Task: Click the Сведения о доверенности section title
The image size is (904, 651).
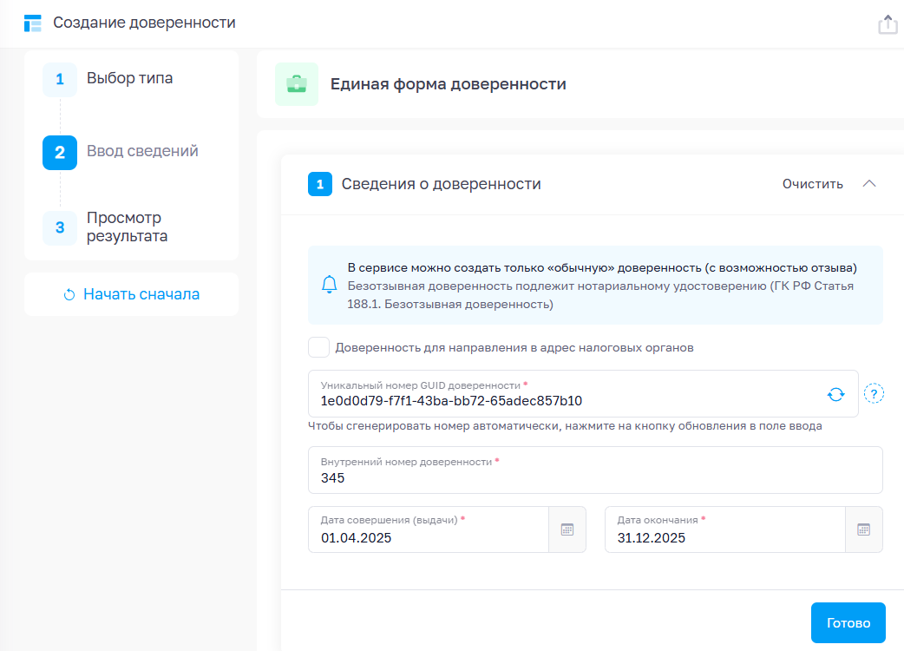Action: tap(441, 184)
